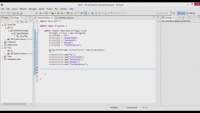Click the Run Last Tool icon

(x=52, y=13)
